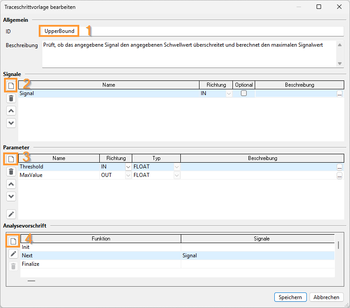Open Richtung dropdown for Signal row
The image size is (350, 308).
(228, 94)
